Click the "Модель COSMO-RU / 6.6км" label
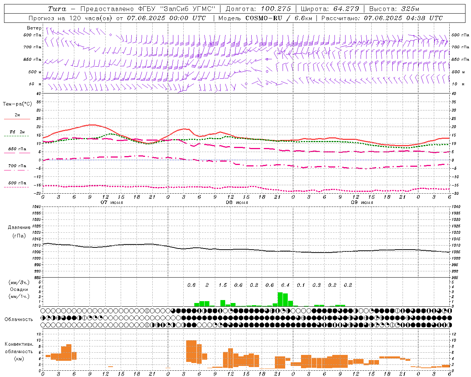The width and height of the screenshot is (471, 377). (265, 18)
